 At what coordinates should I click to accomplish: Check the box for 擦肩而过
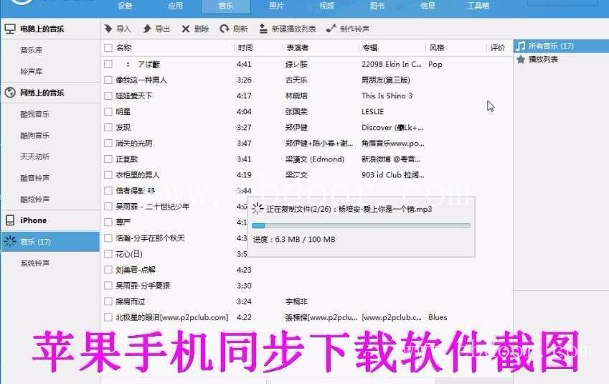(108, 301)
